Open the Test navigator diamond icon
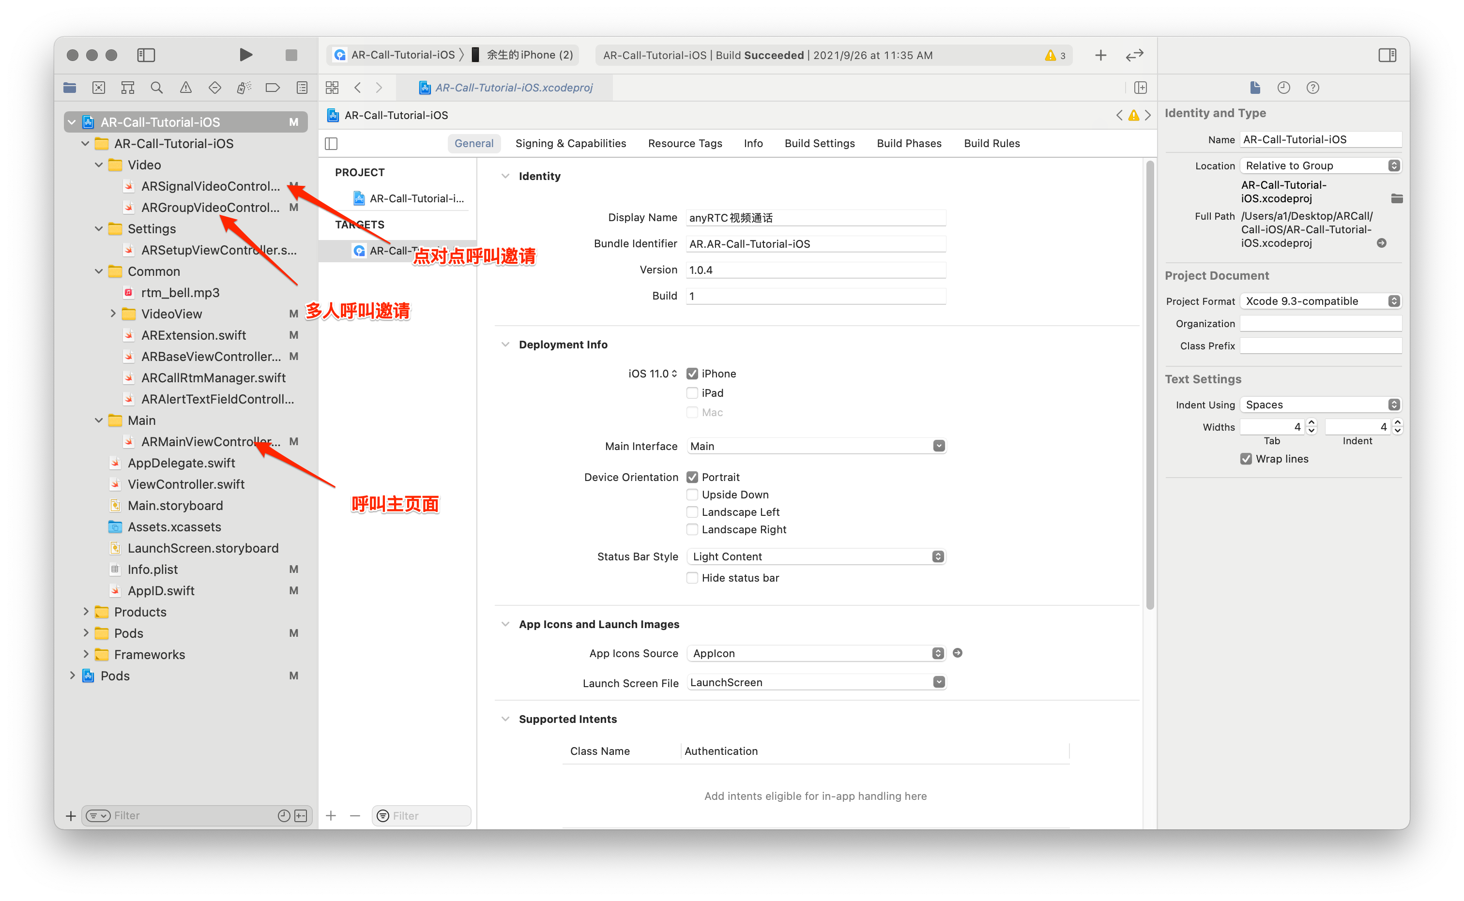 click(x=214, y=88)
